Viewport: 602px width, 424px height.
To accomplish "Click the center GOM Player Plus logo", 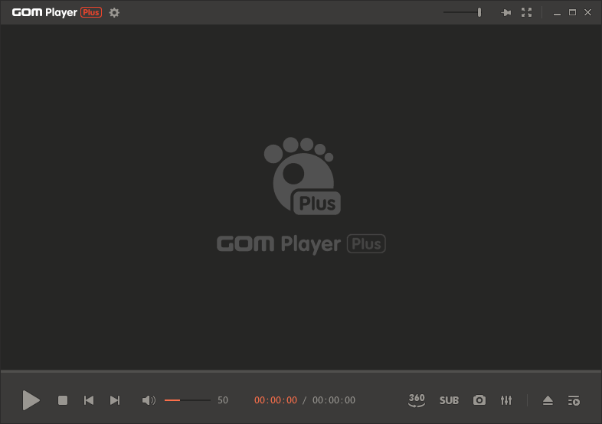I will point(302,196).
